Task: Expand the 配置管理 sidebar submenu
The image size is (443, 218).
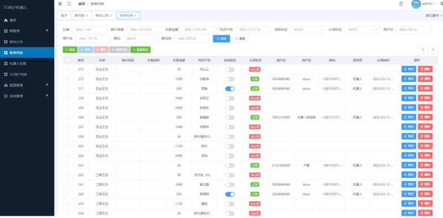Action: (x=27, y=85)
